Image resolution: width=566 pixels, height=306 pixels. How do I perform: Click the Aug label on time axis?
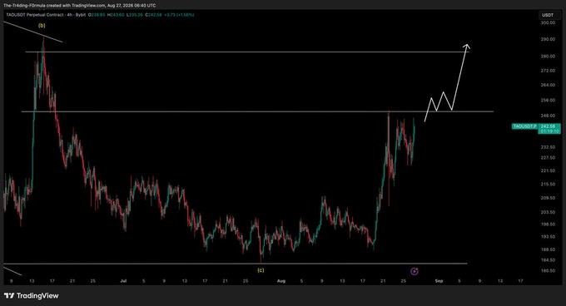(281, 281)
